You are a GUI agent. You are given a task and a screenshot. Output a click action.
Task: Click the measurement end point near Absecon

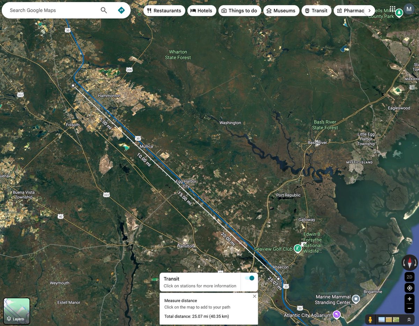278,279
